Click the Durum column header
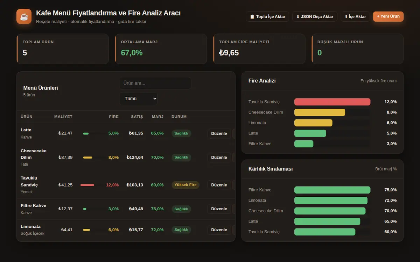The image size is (420, 262). pyautogui.click(x=179, y=117)
